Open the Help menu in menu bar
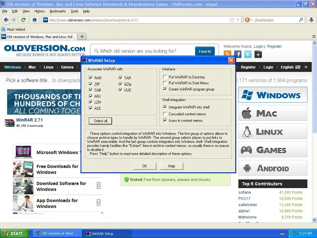 click(86, 11)
